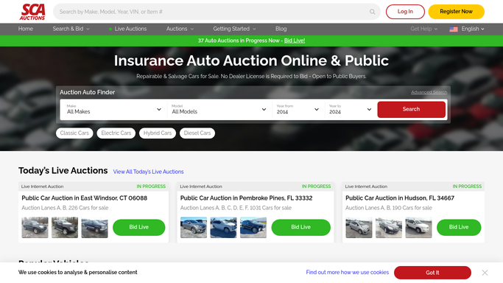Open third Hudson auction car thumbnail
The image size is (503, 283).
tap(418, 228)
